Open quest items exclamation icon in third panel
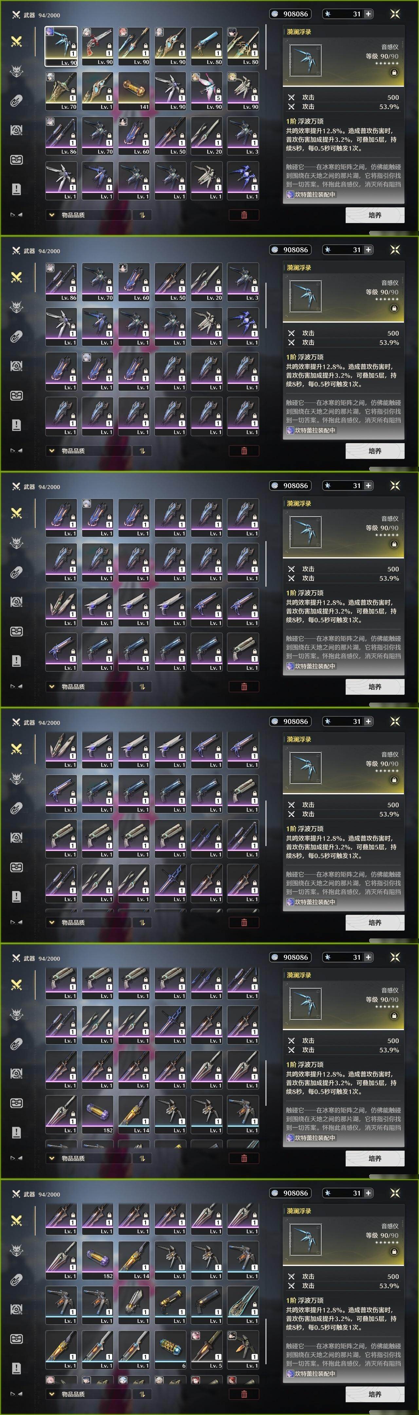 pos(16,661)
